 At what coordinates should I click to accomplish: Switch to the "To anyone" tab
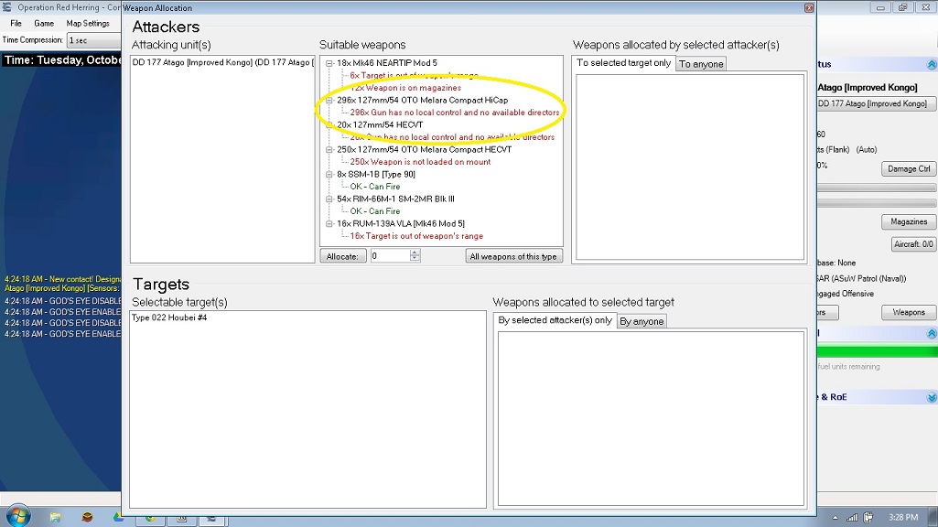[700, 64]
